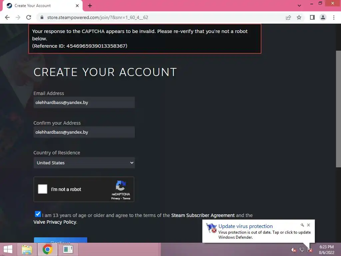Check the I'm not a robot box

[43, 189]
